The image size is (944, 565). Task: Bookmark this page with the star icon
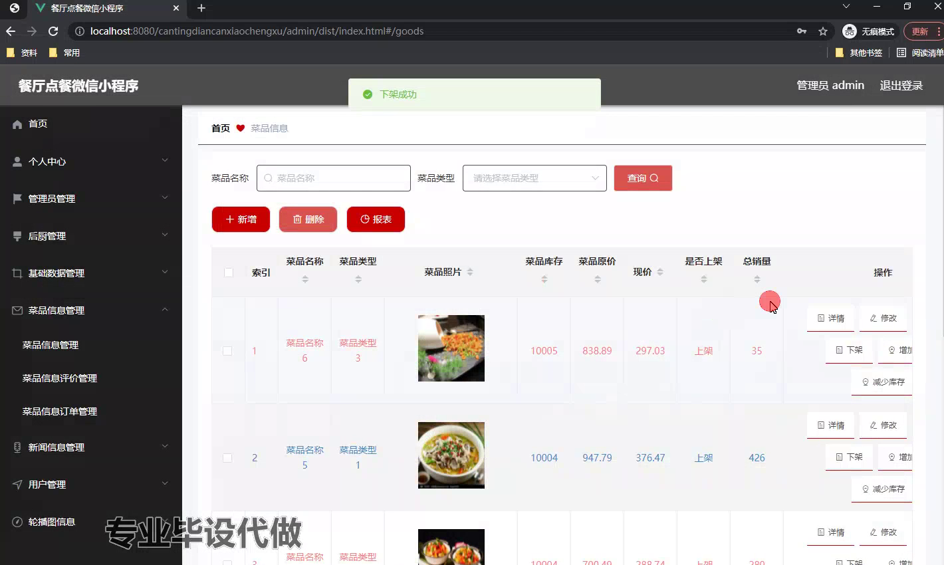pos(823,31)
